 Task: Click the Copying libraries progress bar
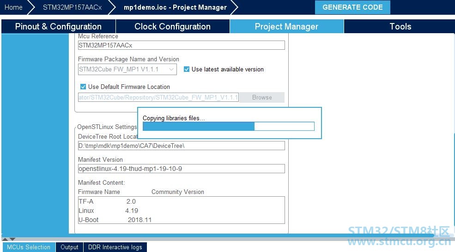[x=229, y=126]
